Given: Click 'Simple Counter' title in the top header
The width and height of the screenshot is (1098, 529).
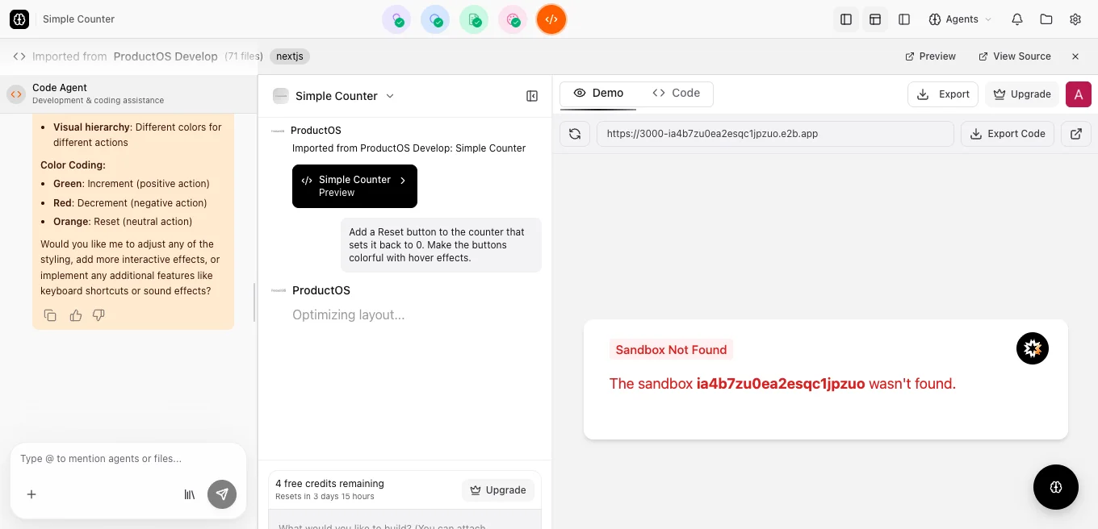Looking at the screenshot, I should coord(78,19).
